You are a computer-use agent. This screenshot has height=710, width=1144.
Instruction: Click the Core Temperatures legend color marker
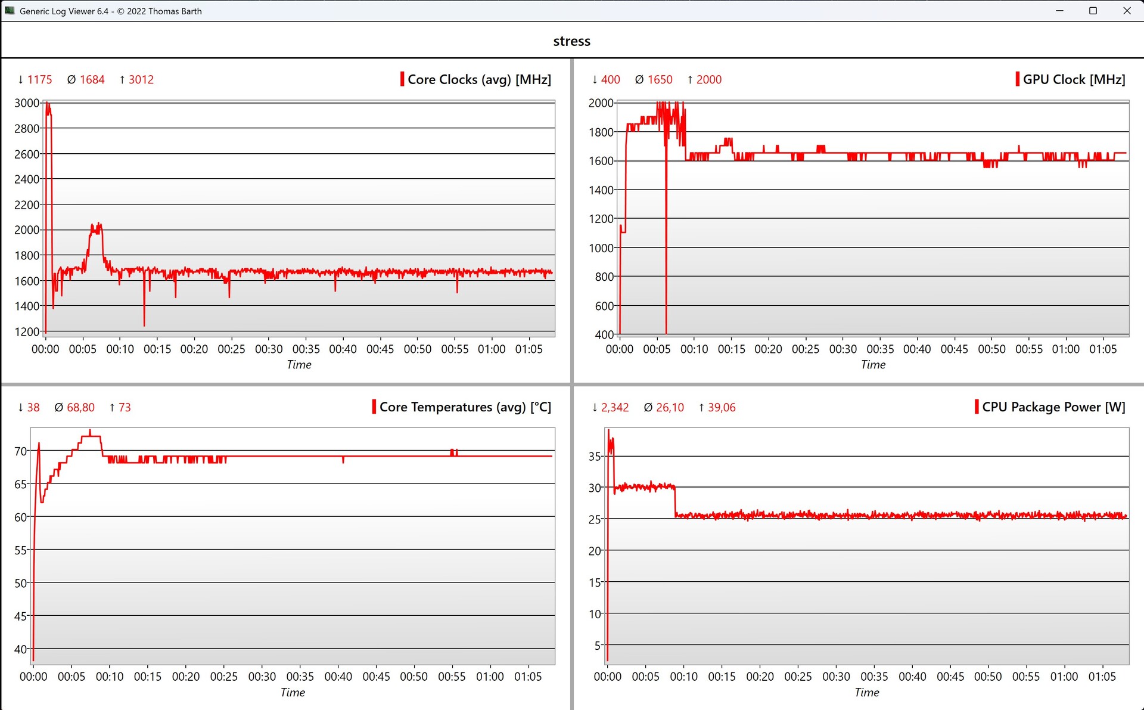coord(374,407)
